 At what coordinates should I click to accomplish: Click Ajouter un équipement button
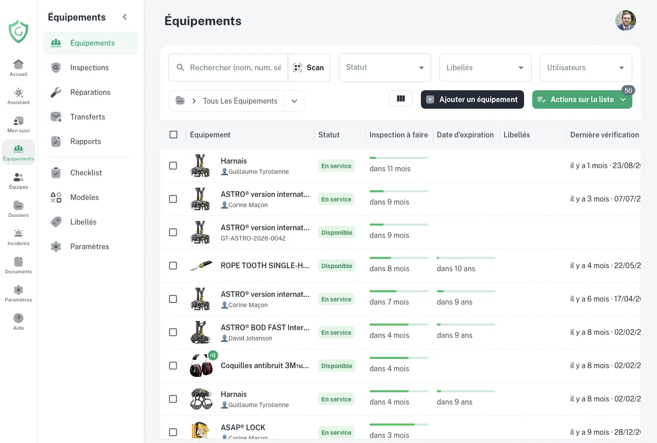pos(472,99)
